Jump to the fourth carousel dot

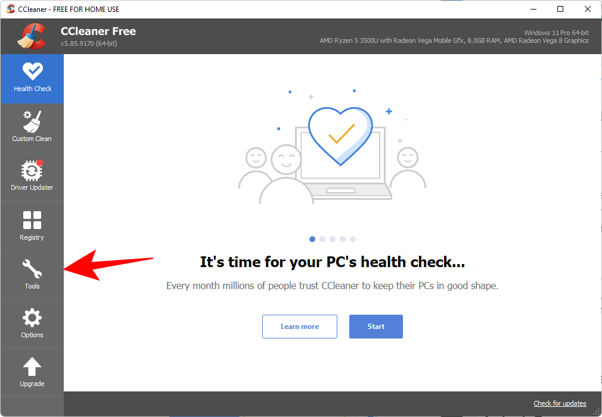[343, 239]
